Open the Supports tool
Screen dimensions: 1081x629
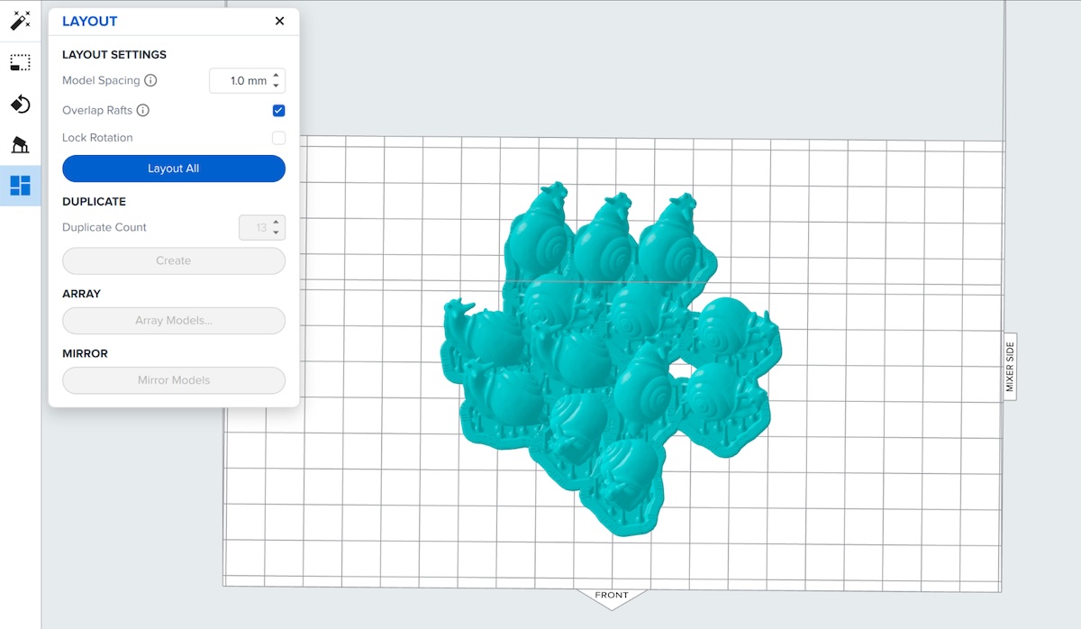pos(21,146)
